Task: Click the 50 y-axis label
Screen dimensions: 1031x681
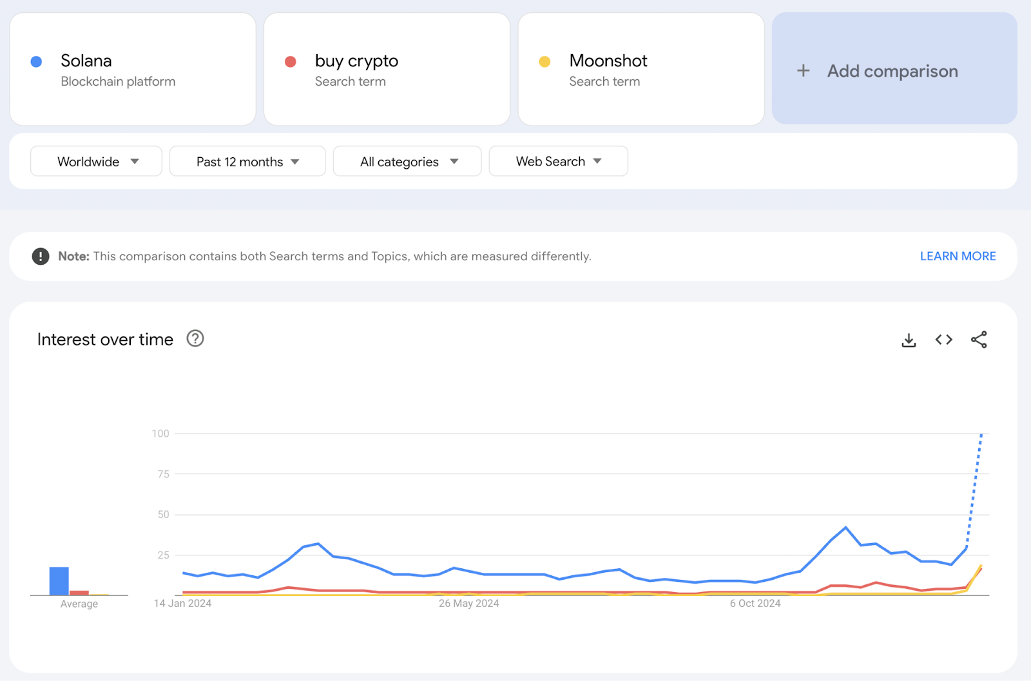Action: pos(163,515)
